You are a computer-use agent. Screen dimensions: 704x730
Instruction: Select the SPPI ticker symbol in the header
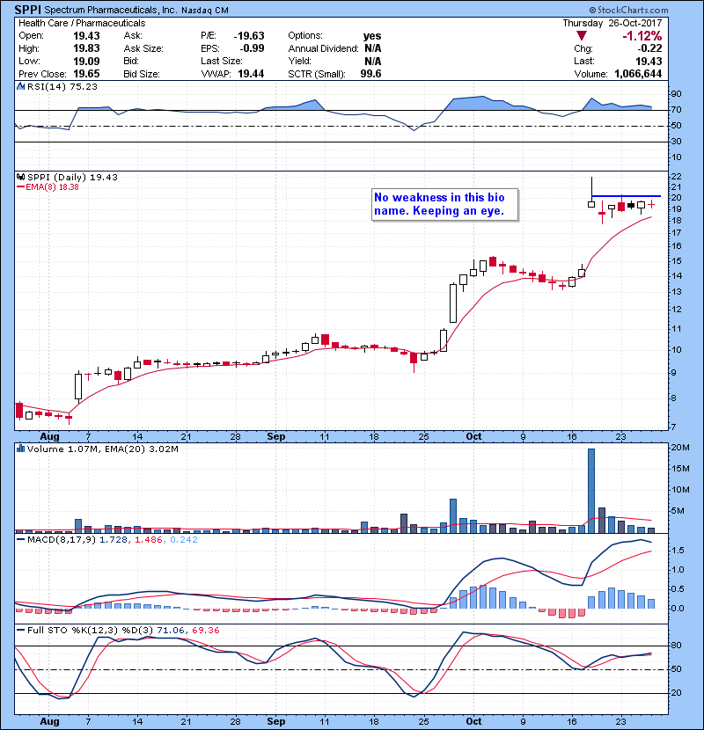pos(27,10)
